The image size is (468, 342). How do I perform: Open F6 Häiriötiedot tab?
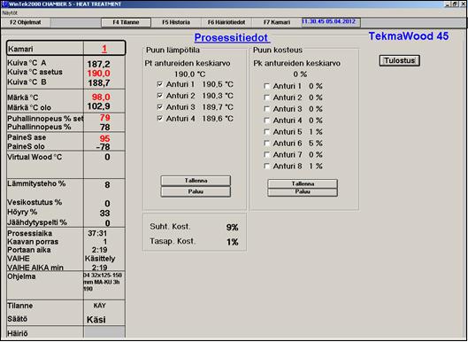(x=226, y=22)
